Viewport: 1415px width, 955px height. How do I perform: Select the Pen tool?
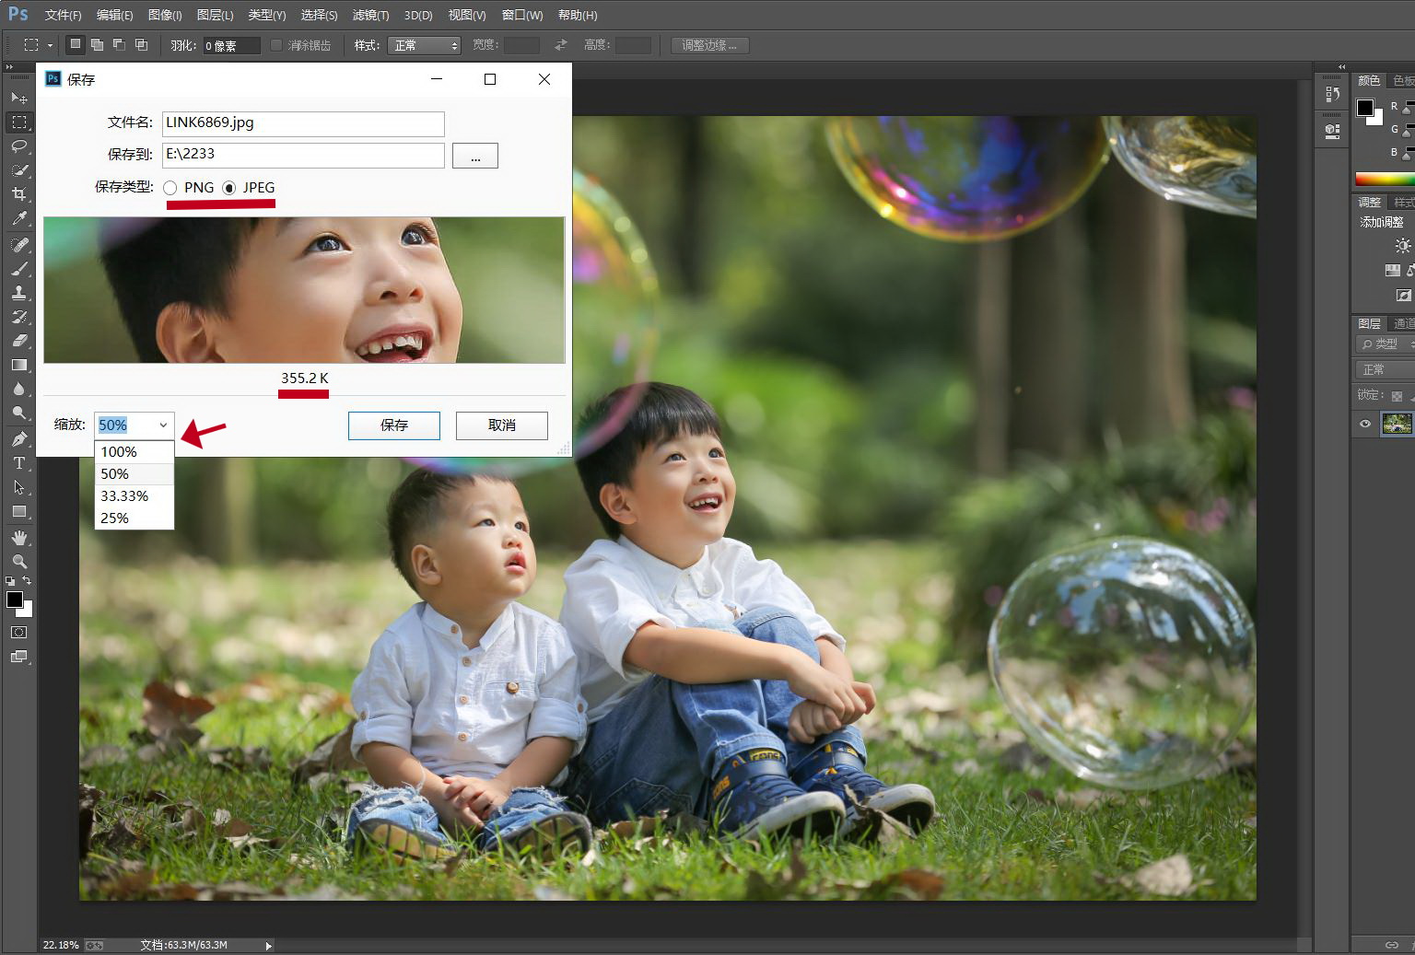click(19, 439)
